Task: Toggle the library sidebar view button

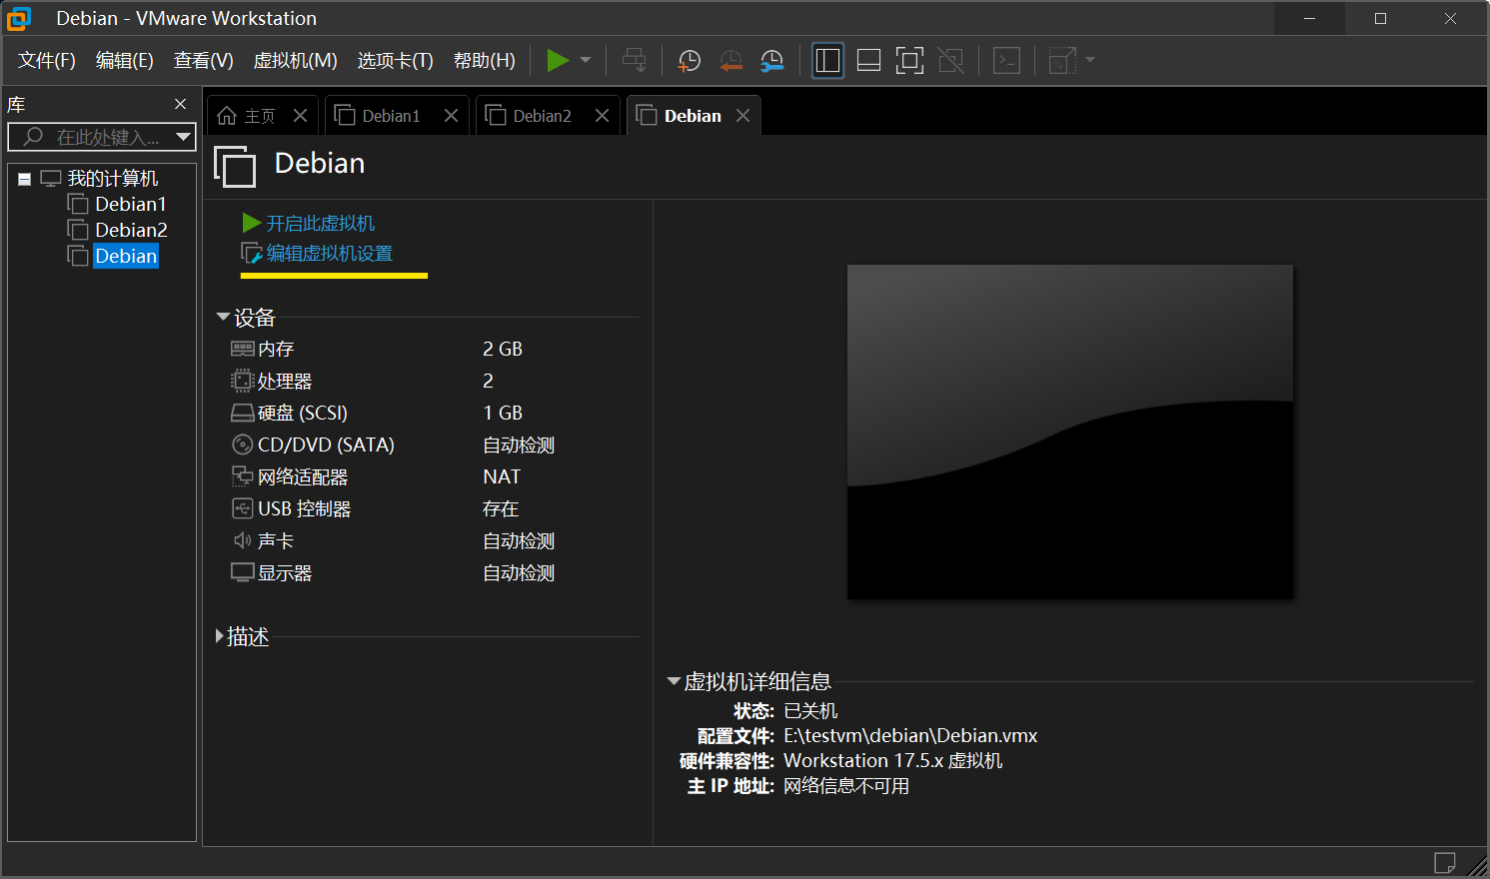Action: (827, 61)
